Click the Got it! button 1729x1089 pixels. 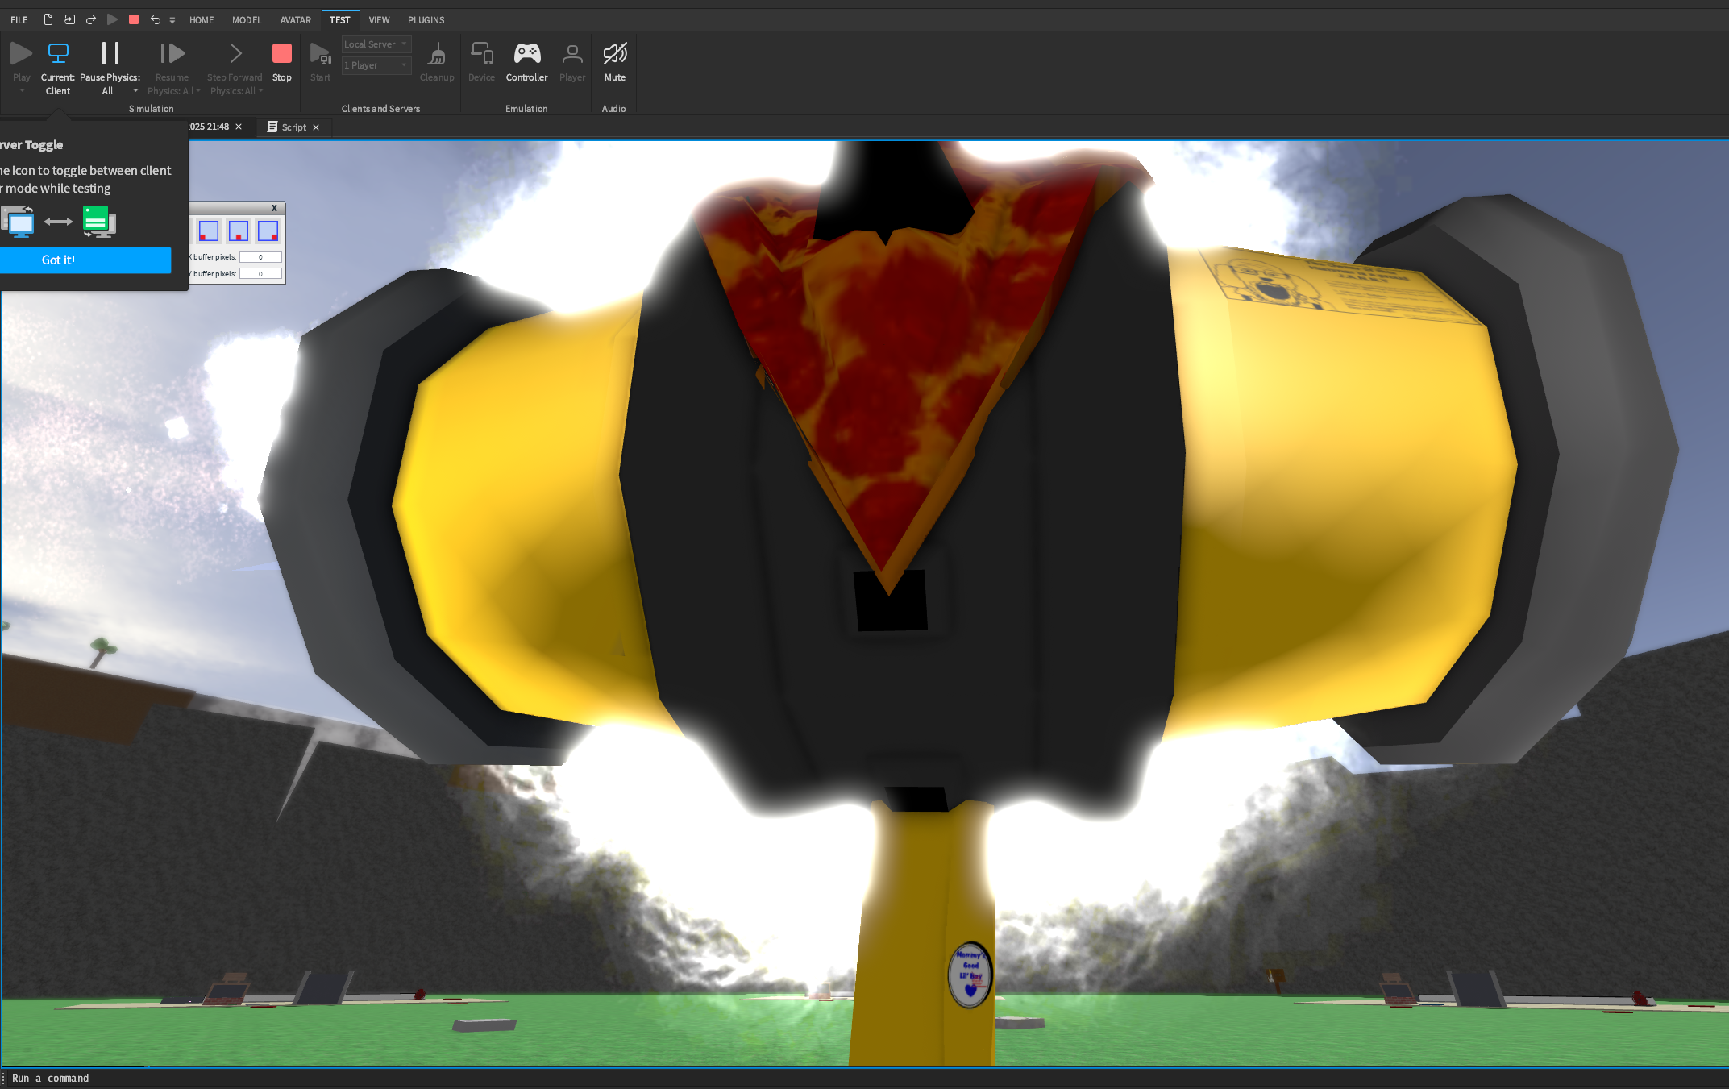click(x=85, y=260)
